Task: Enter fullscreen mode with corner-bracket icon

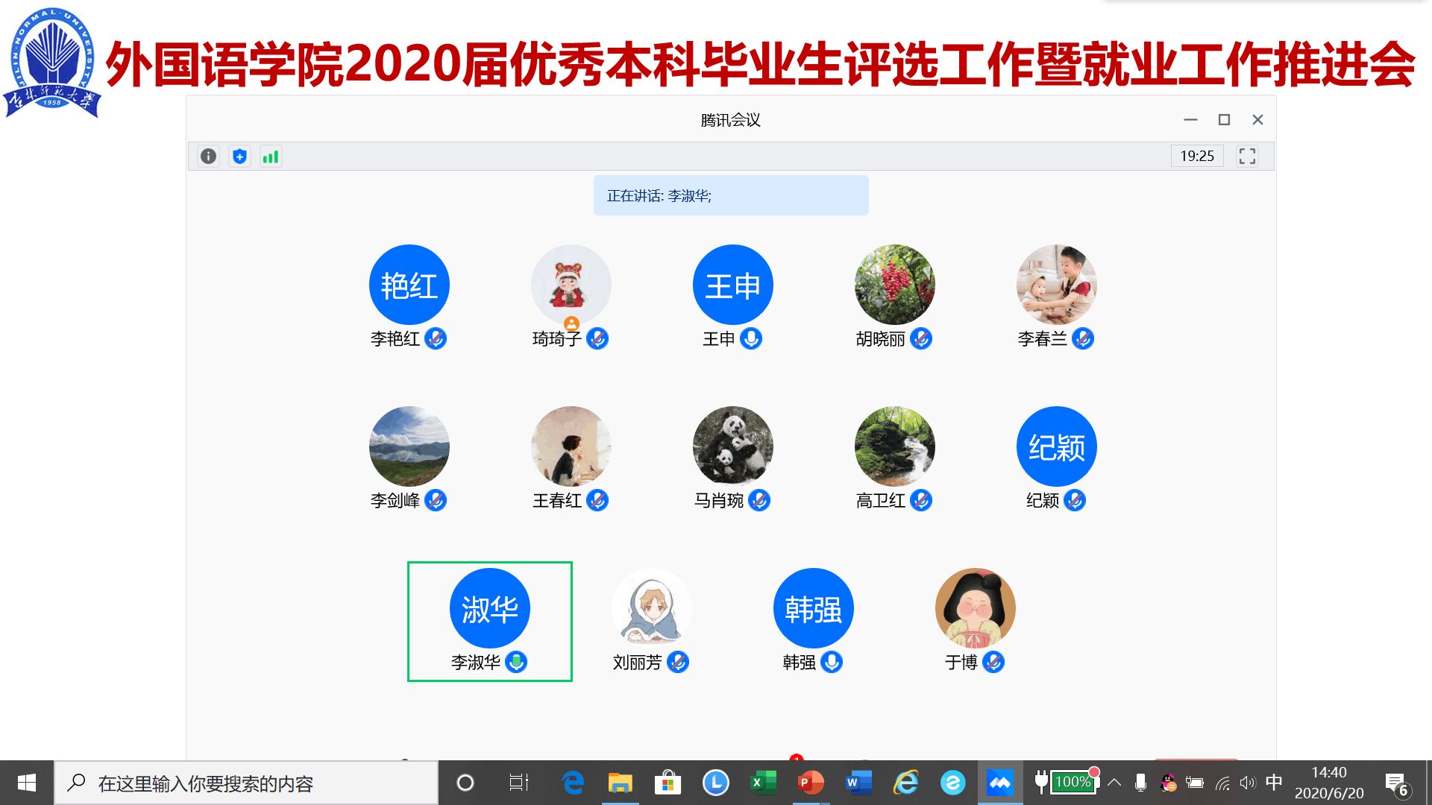Action: click(1247, 156)
